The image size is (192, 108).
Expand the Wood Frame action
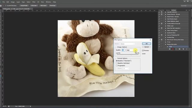click(x=166, y=17)
